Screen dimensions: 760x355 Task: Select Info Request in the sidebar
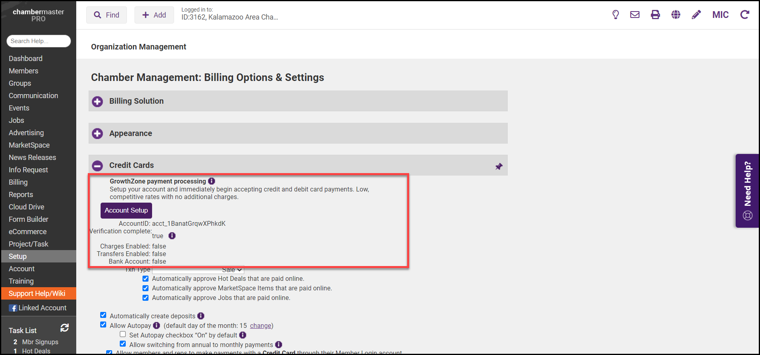28,170
